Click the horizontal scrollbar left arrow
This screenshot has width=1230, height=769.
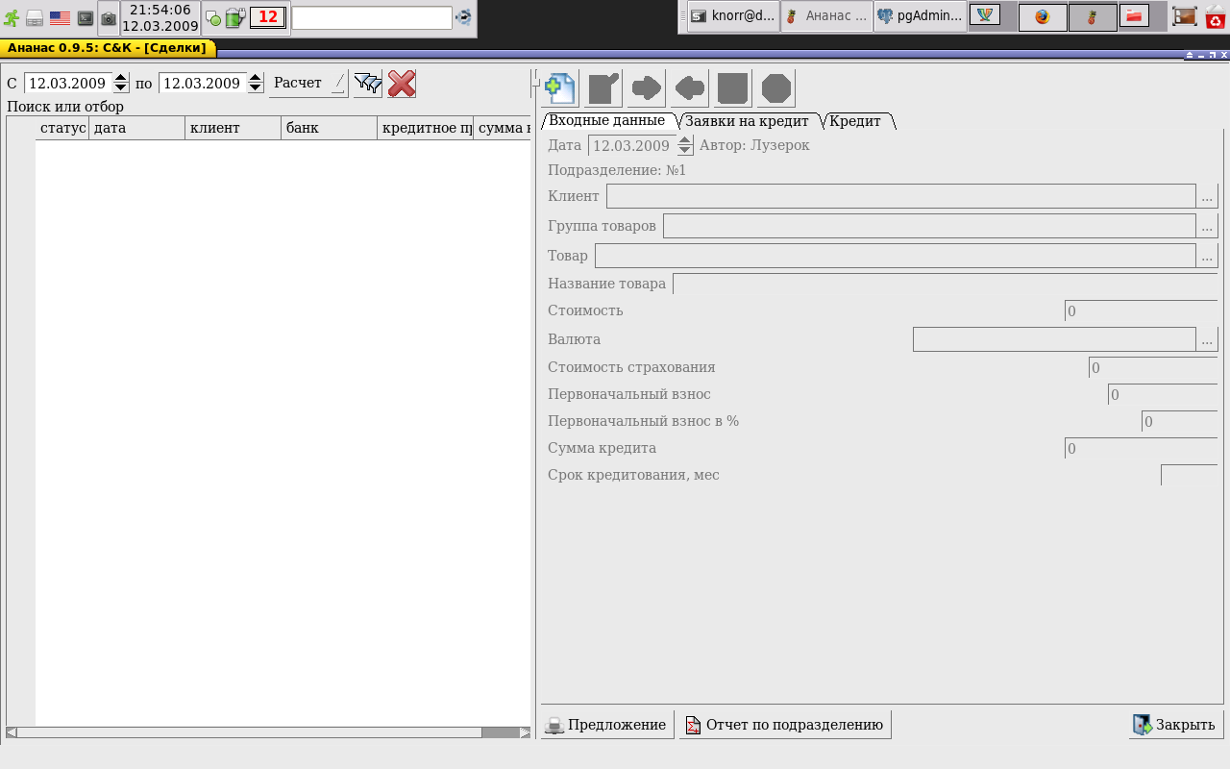coord(12,732)
